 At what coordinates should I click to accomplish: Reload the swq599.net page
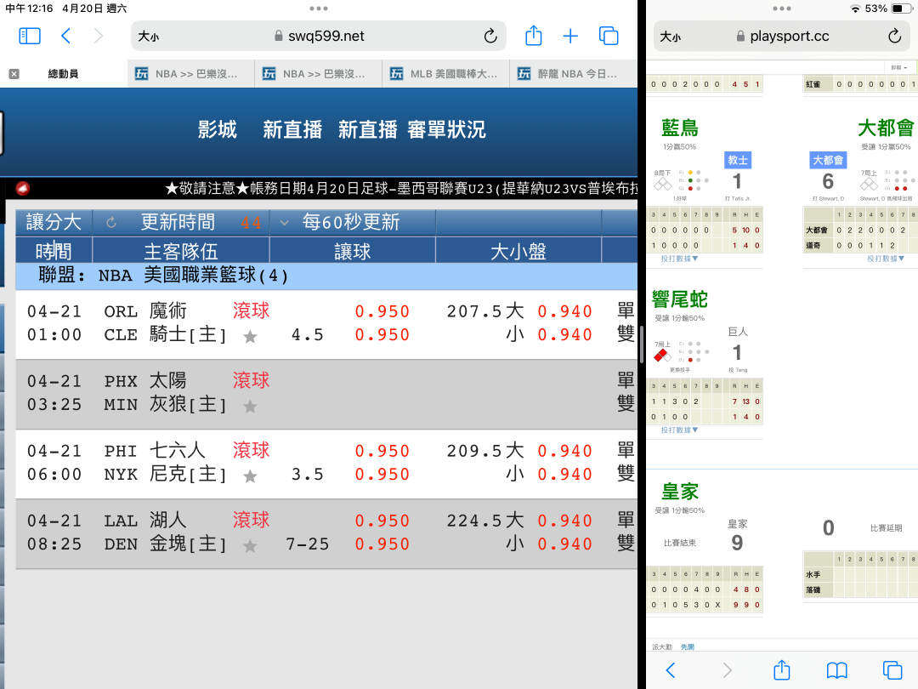pyautogui.click(x=490, y=37)
